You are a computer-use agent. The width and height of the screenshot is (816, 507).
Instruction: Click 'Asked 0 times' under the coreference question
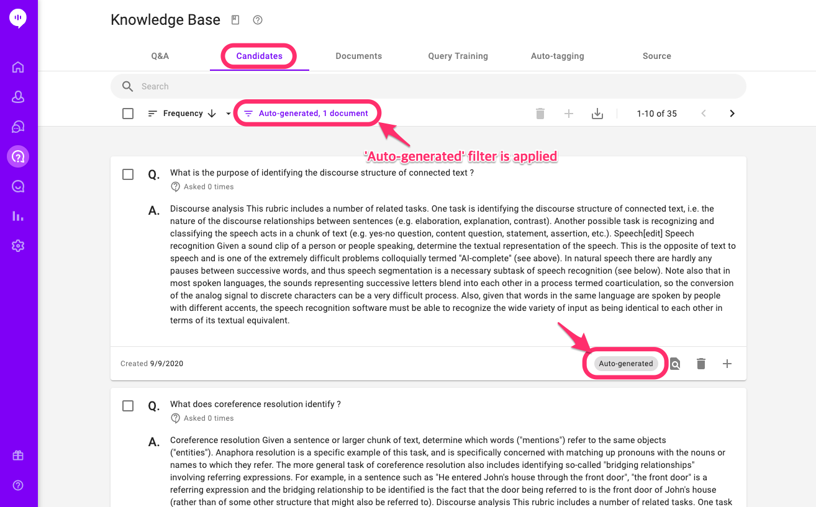coord(209,418)
